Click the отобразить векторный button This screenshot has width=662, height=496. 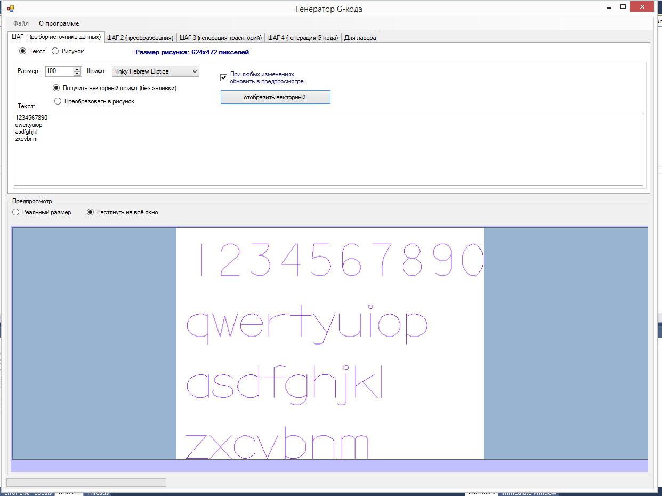(x=275, y=97)
